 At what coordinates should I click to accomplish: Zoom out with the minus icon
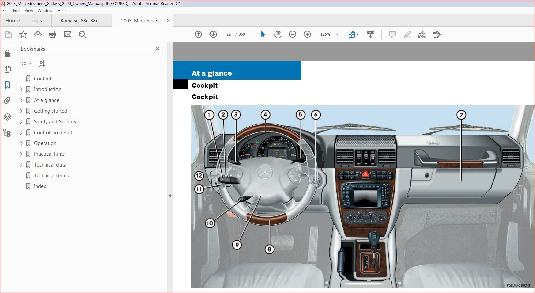293,34
